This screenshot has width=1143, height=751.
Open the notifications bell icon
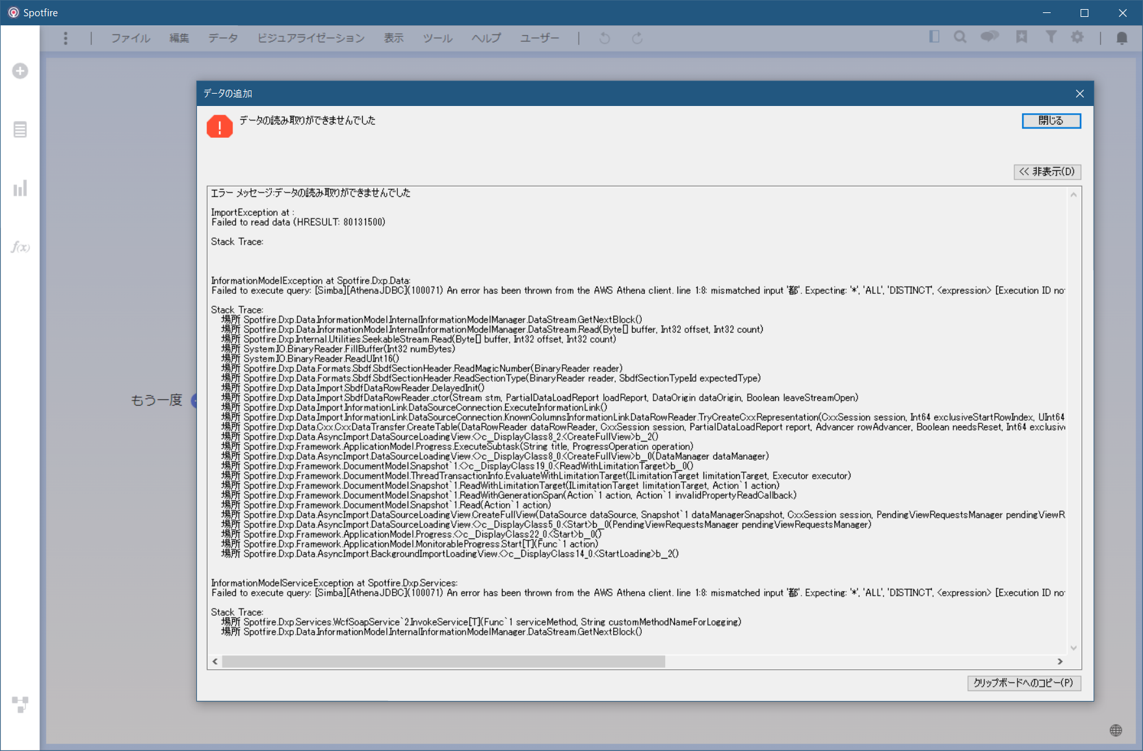click(x=1122, y=38)
